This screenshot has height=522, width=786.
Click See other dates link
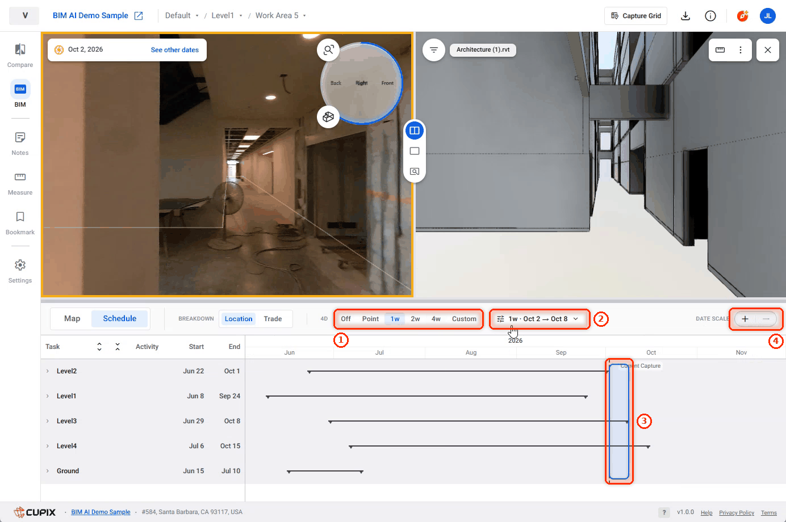coord(175,50)
